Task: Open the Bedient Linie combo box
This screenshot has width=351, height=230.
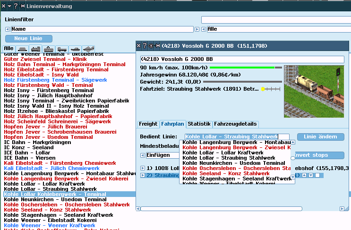Action: tap(237, 136)
